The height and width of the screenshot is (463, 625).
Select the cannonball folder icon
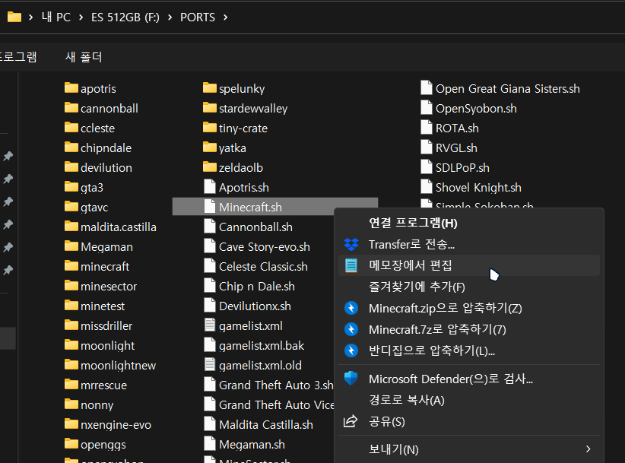coord(71,108)
